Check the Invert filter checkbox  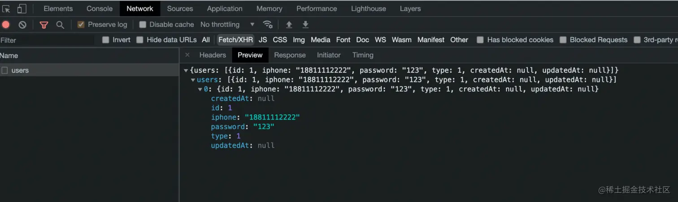click(x=106, y=40)
